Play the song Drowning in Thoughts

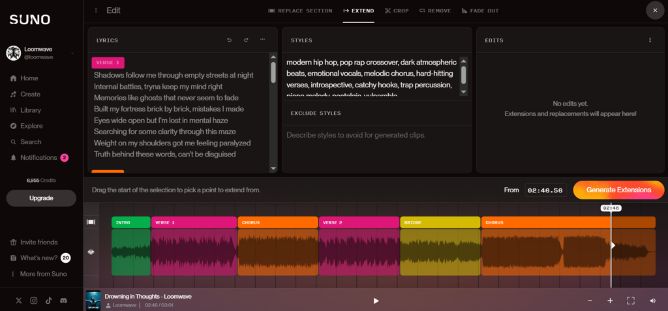376,301
